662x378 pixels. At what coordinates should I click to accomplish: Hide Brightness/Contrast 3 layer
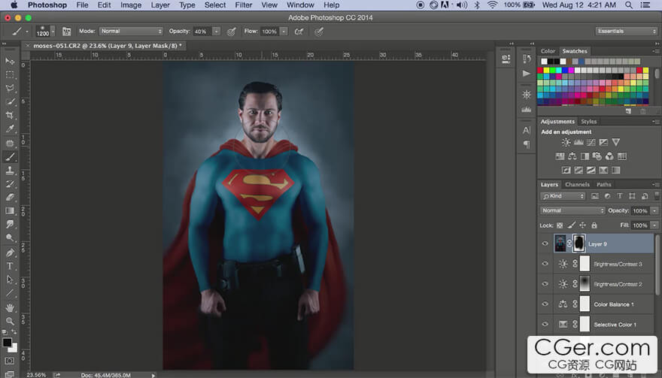coord(545,264)
